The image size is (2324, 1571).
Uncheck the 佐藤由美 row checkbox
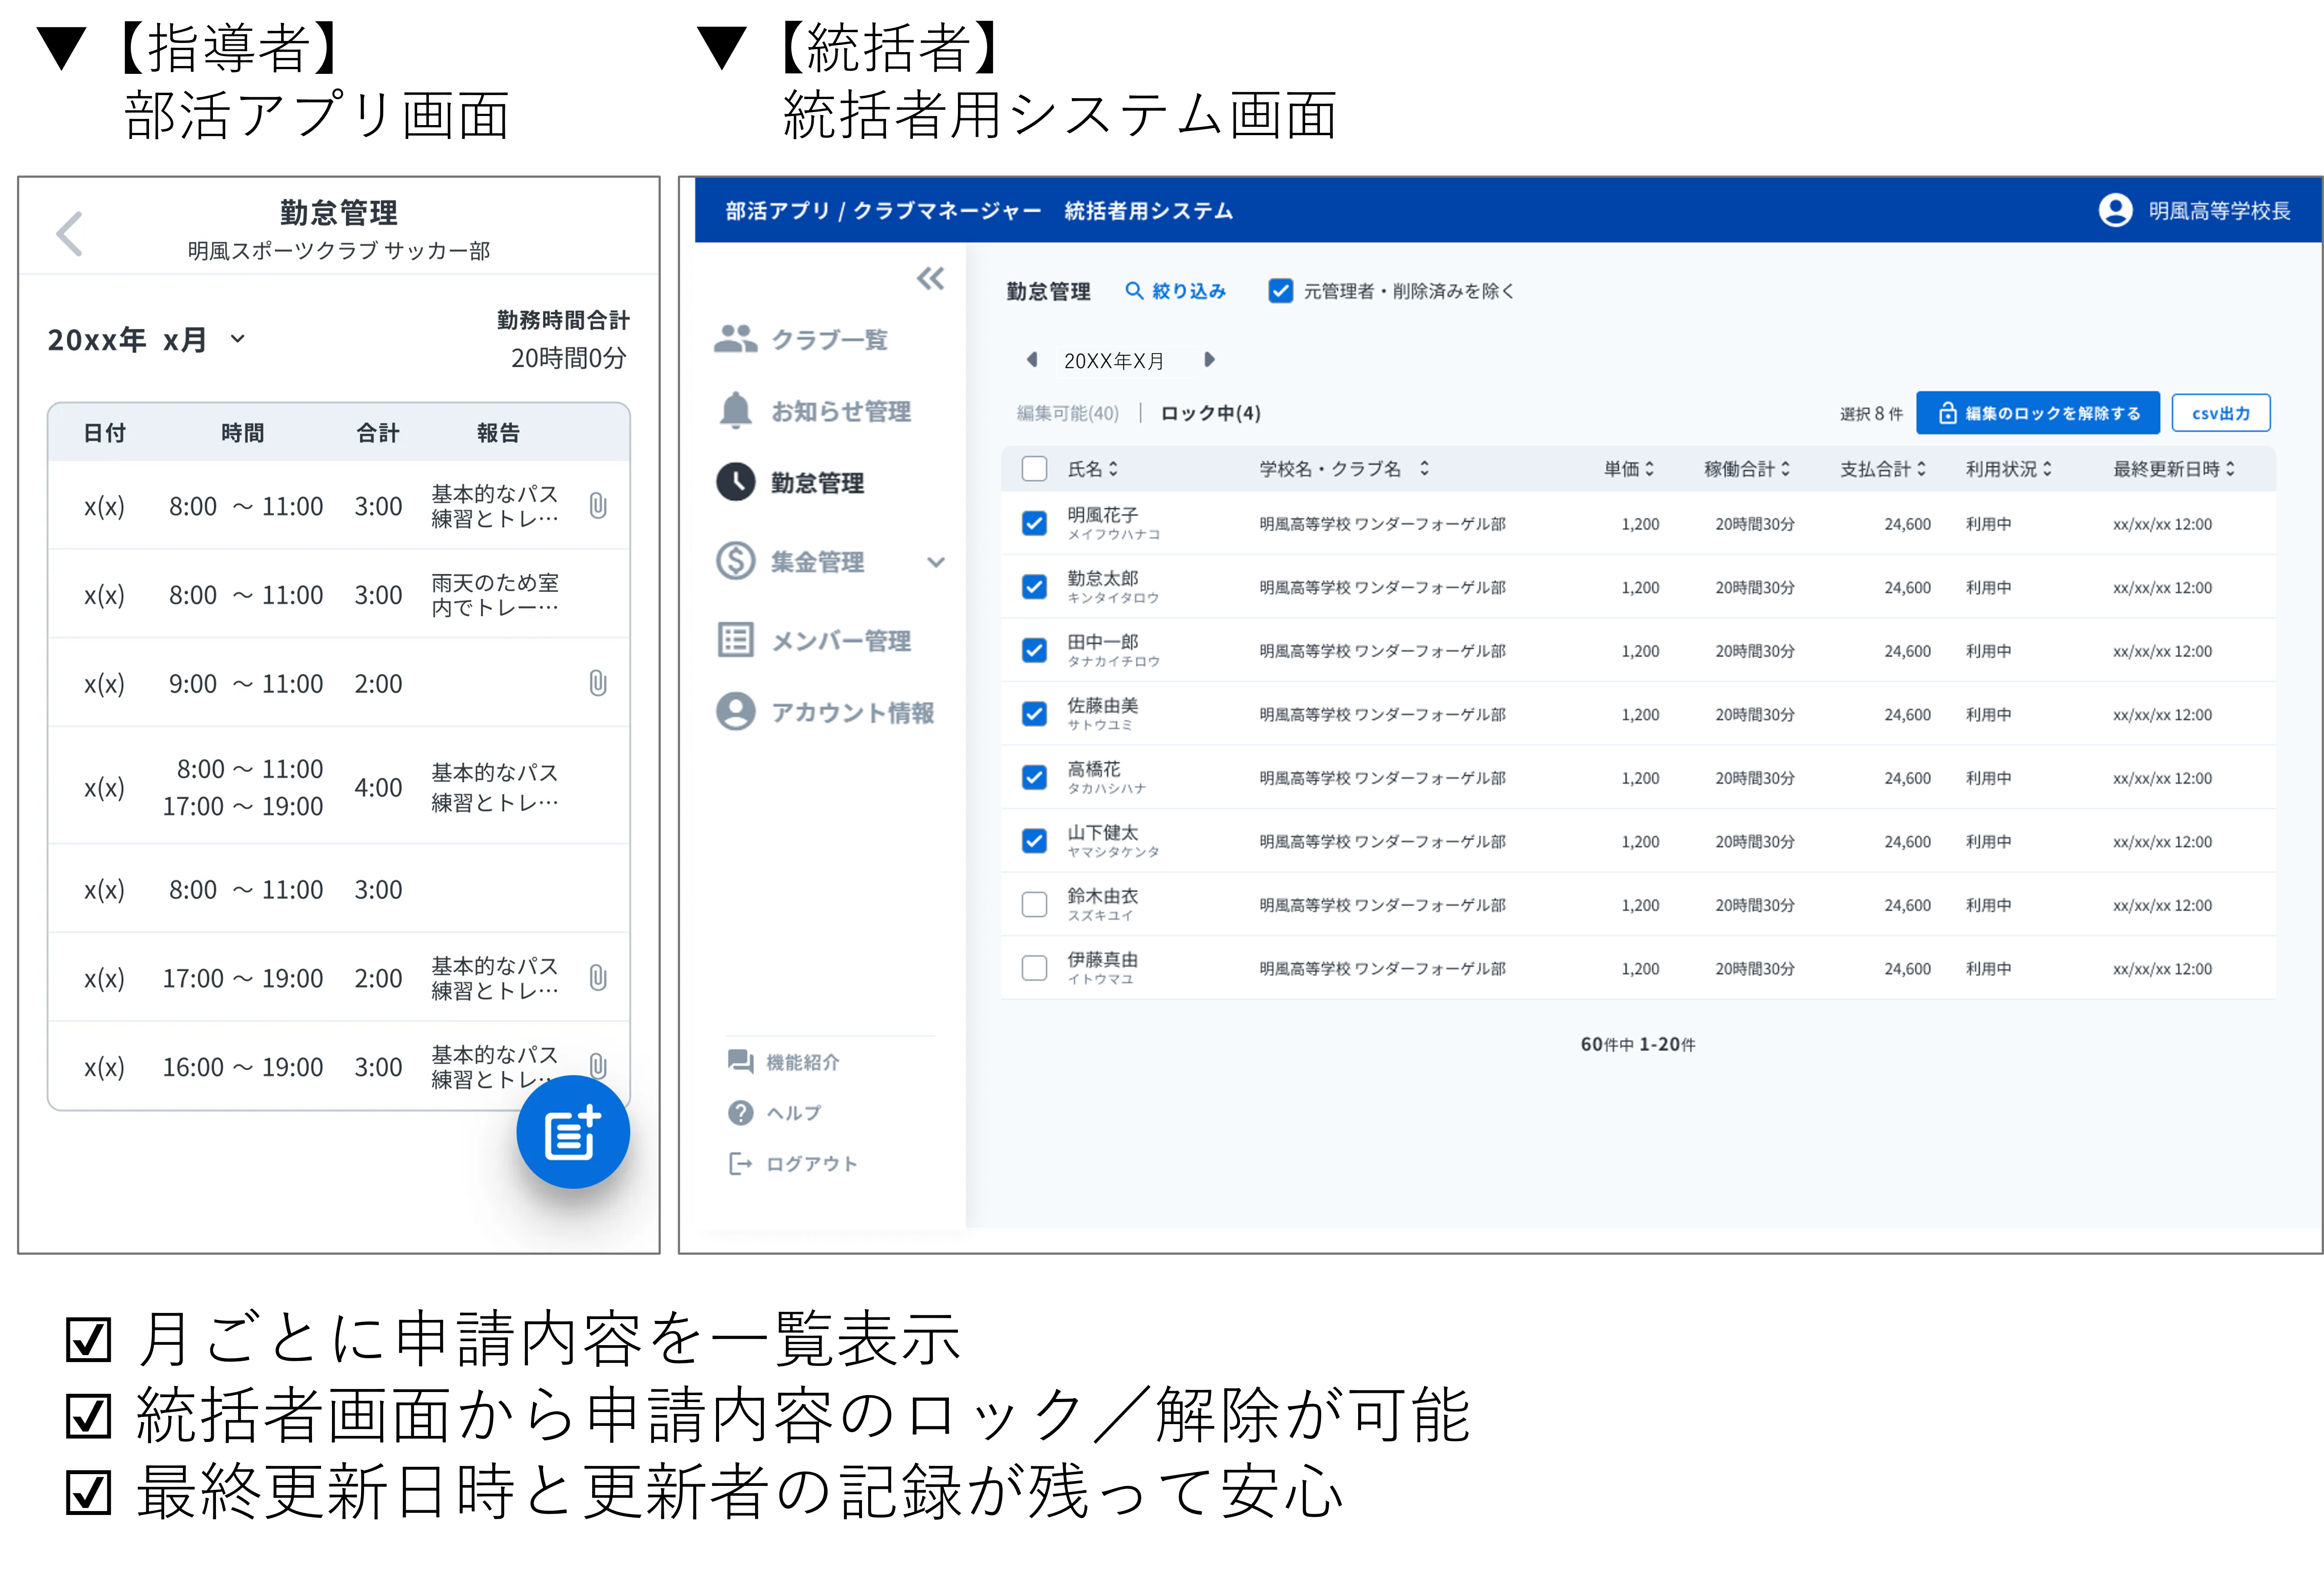(x=1034, y=713)
